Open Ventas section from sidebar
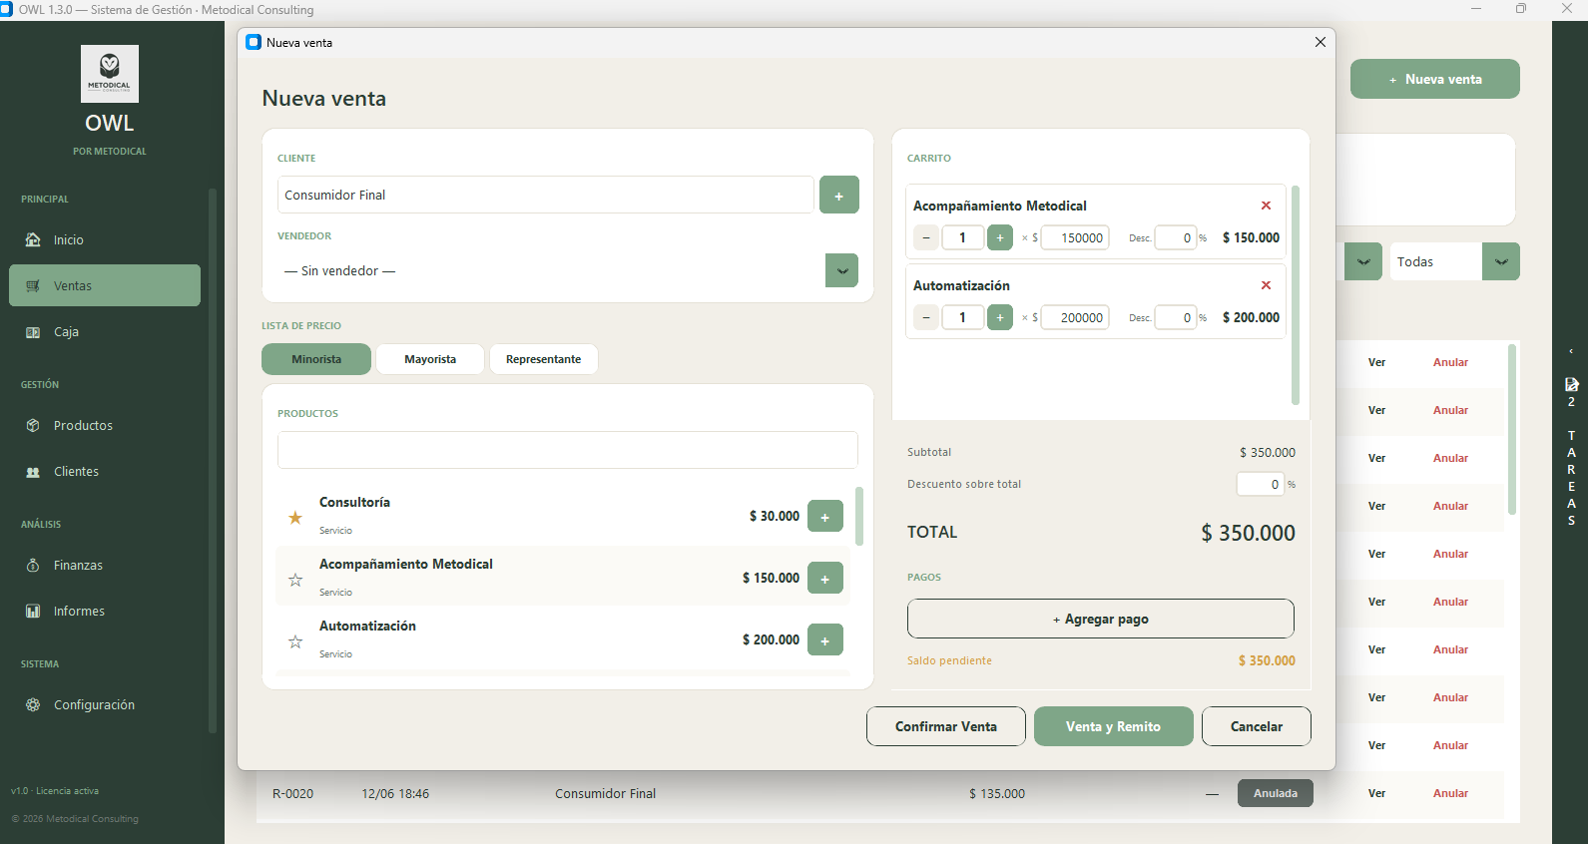This screenshot has width=1588, height=844. pos(105,285)
